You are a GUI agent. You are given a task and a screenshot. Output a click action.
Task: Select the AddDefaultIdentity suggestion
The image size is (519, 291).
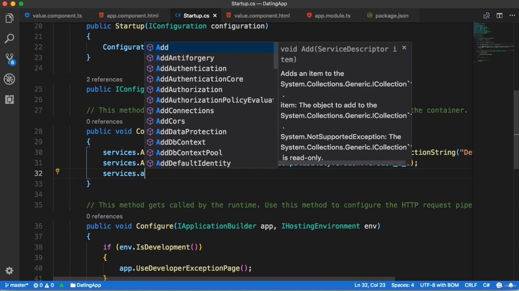210,163
